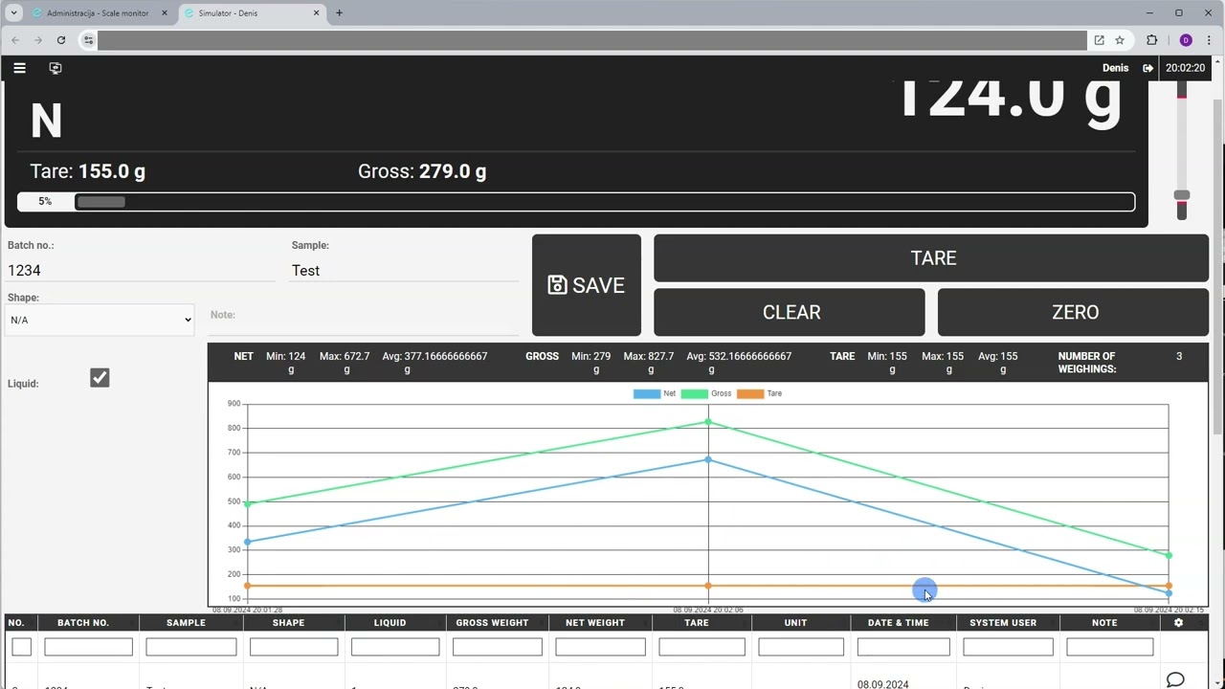Bookmark this page with the star icon
This screenshot has width=1225, height=689.
point(1120,40)
